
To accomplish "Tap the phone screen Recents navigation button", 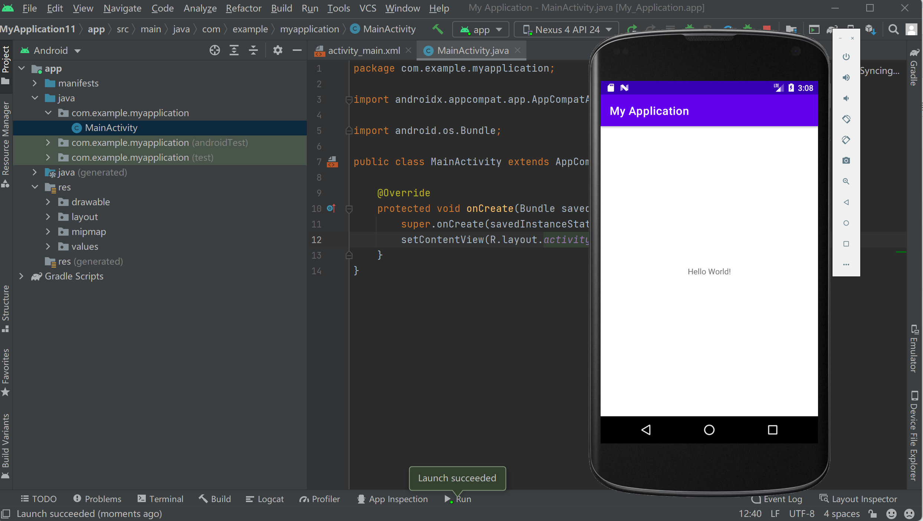I will click(772, 430).
